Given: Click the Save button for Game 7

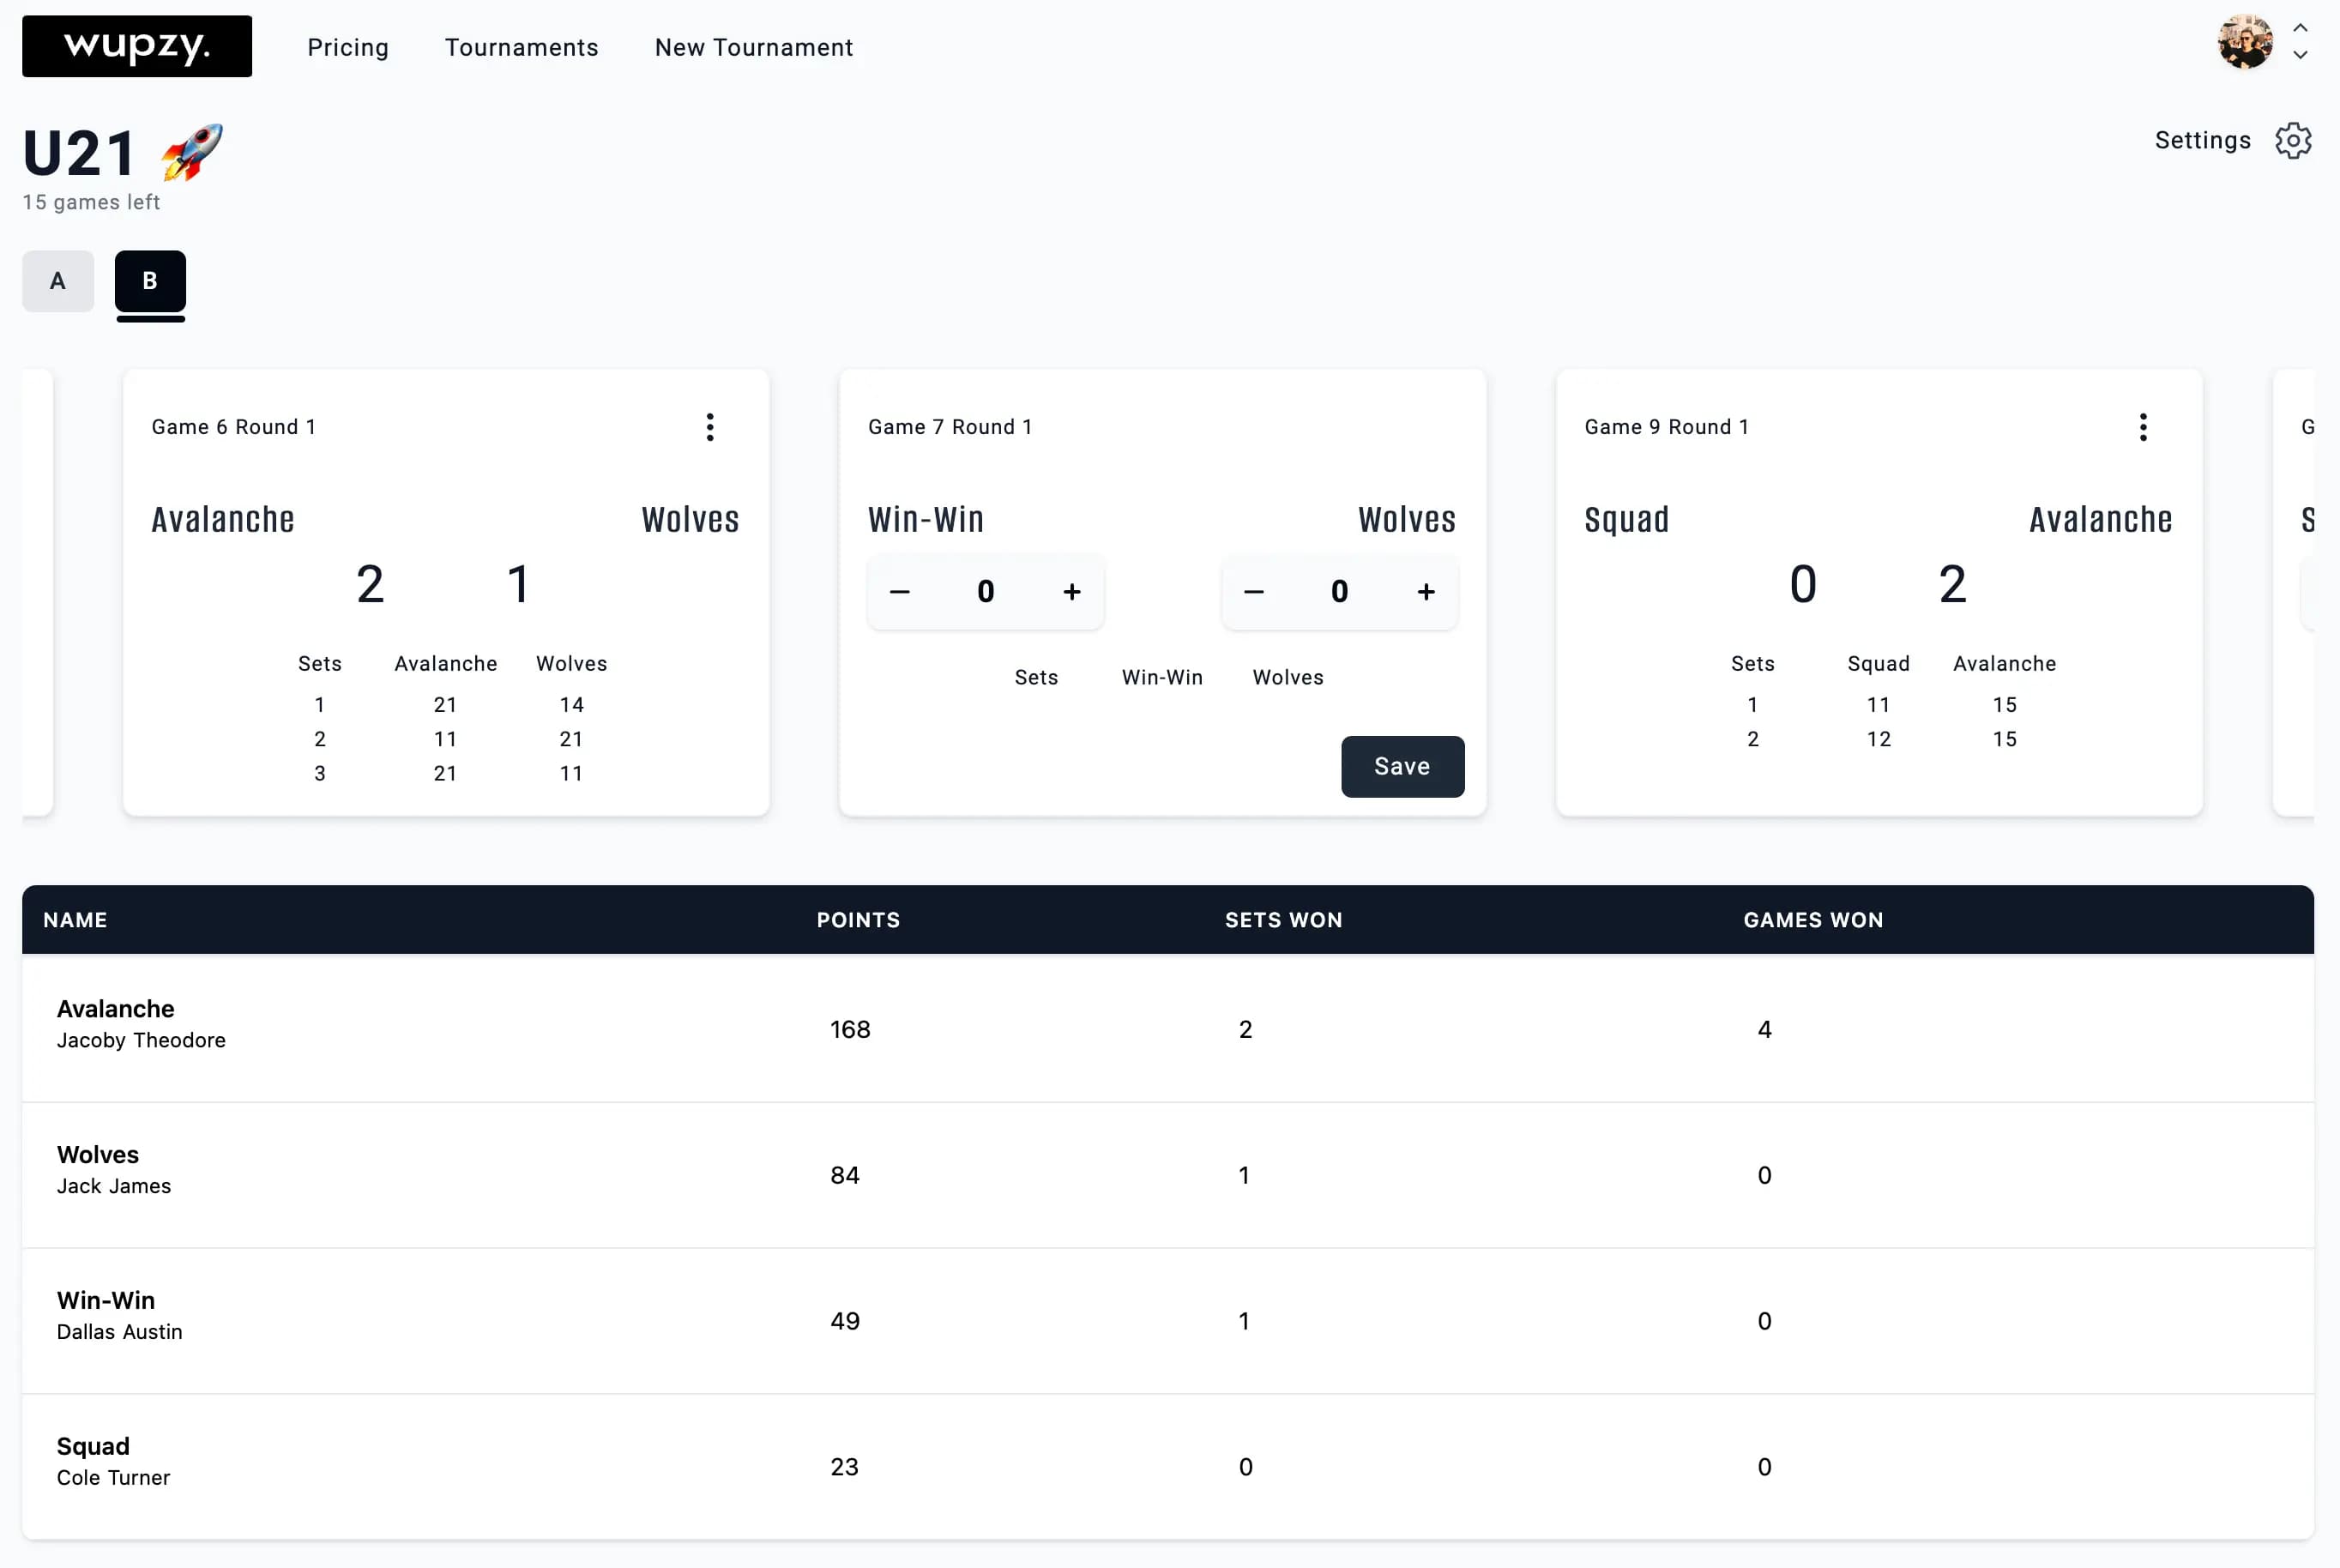Looking at the screenshot, I should pos(1402,765).
